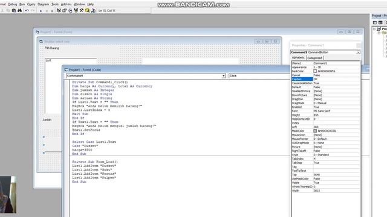The width and height of the screenshot is (387, 217).
Task: Select the Appearance property row
Action: point(325,67)
